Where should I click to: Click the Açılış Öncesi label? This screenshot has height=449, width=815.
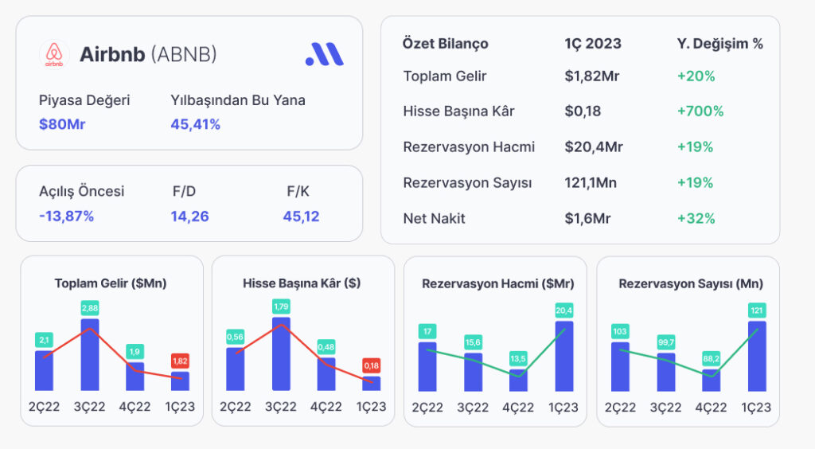tap(82, 191)
